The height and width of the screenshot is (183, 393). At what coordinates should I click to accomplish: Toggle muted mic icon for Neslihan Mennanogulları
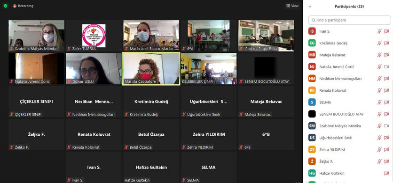coord(379,78)
